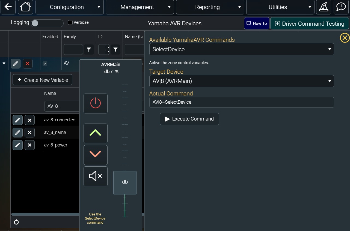Go back using the left arrow icon

point(8,7)
